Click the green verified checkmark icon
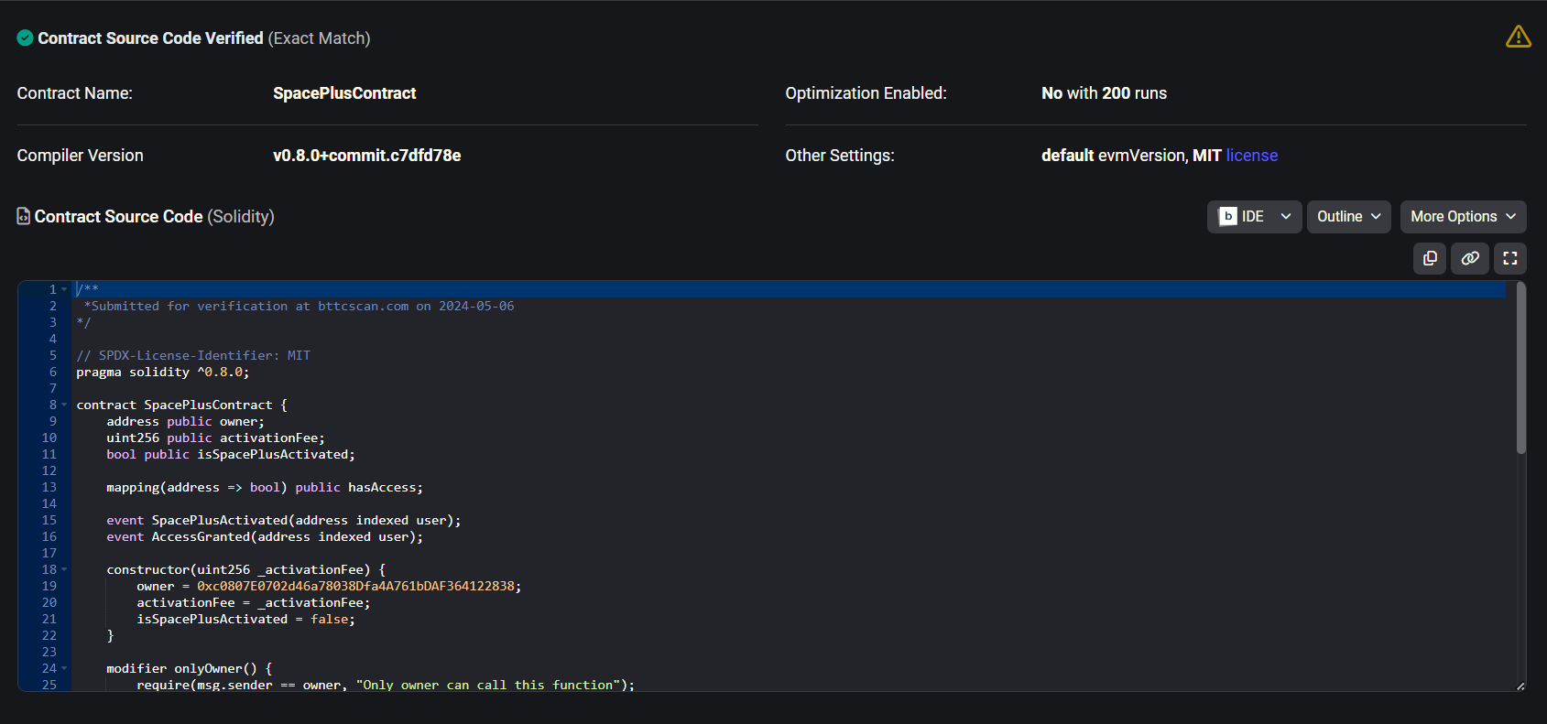Screen dimensions: 1547x724 point(26,38)
